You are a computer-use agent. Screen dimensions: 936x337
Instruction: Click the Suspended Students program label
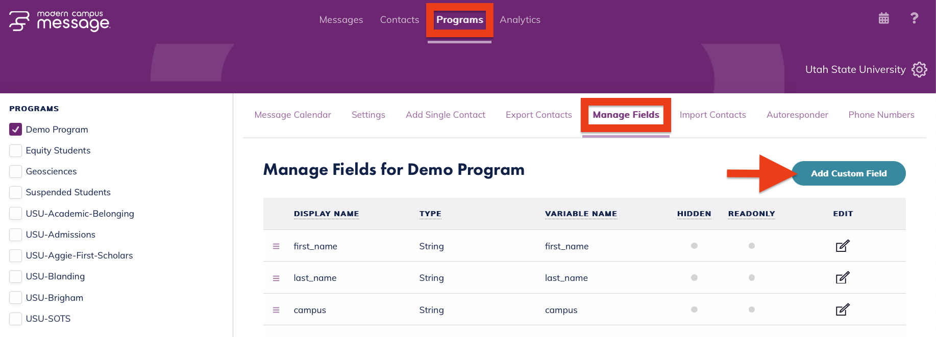[x=68, y=192]
